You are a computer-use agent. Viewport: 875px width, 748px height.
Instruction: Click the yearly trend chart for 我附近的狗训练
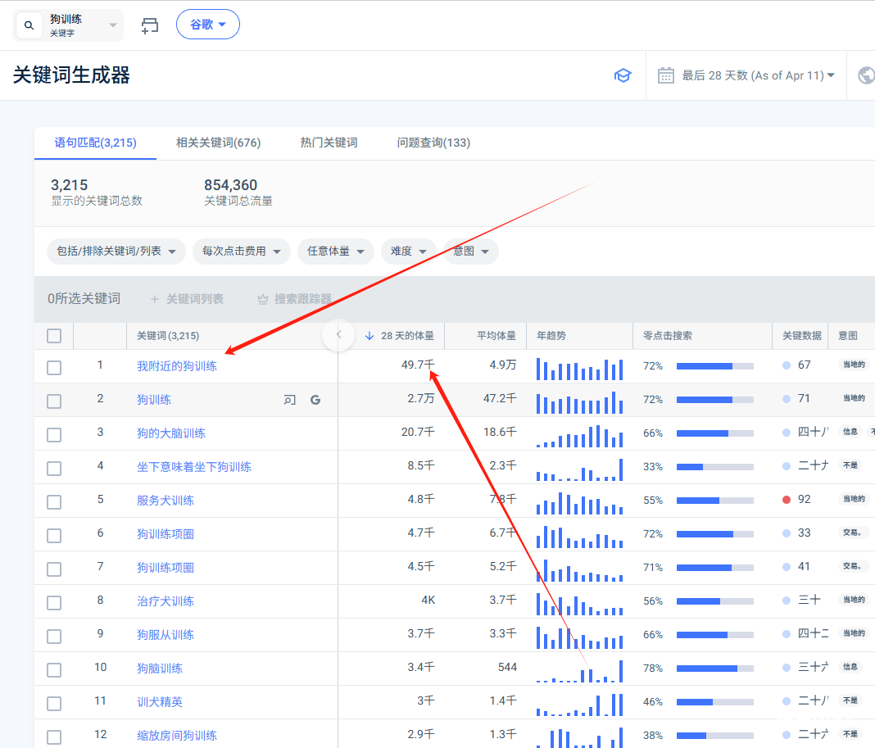coord(579,369)
